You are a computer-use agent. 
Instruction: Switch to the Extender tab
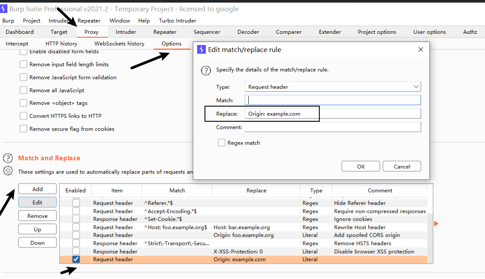pos(330,32)
